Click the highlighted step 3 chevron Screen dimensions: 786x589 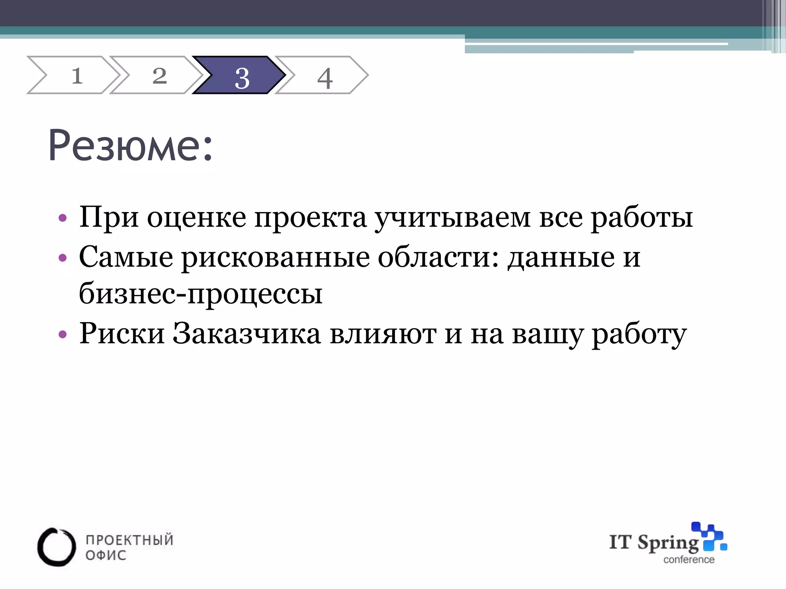point(239,75)
